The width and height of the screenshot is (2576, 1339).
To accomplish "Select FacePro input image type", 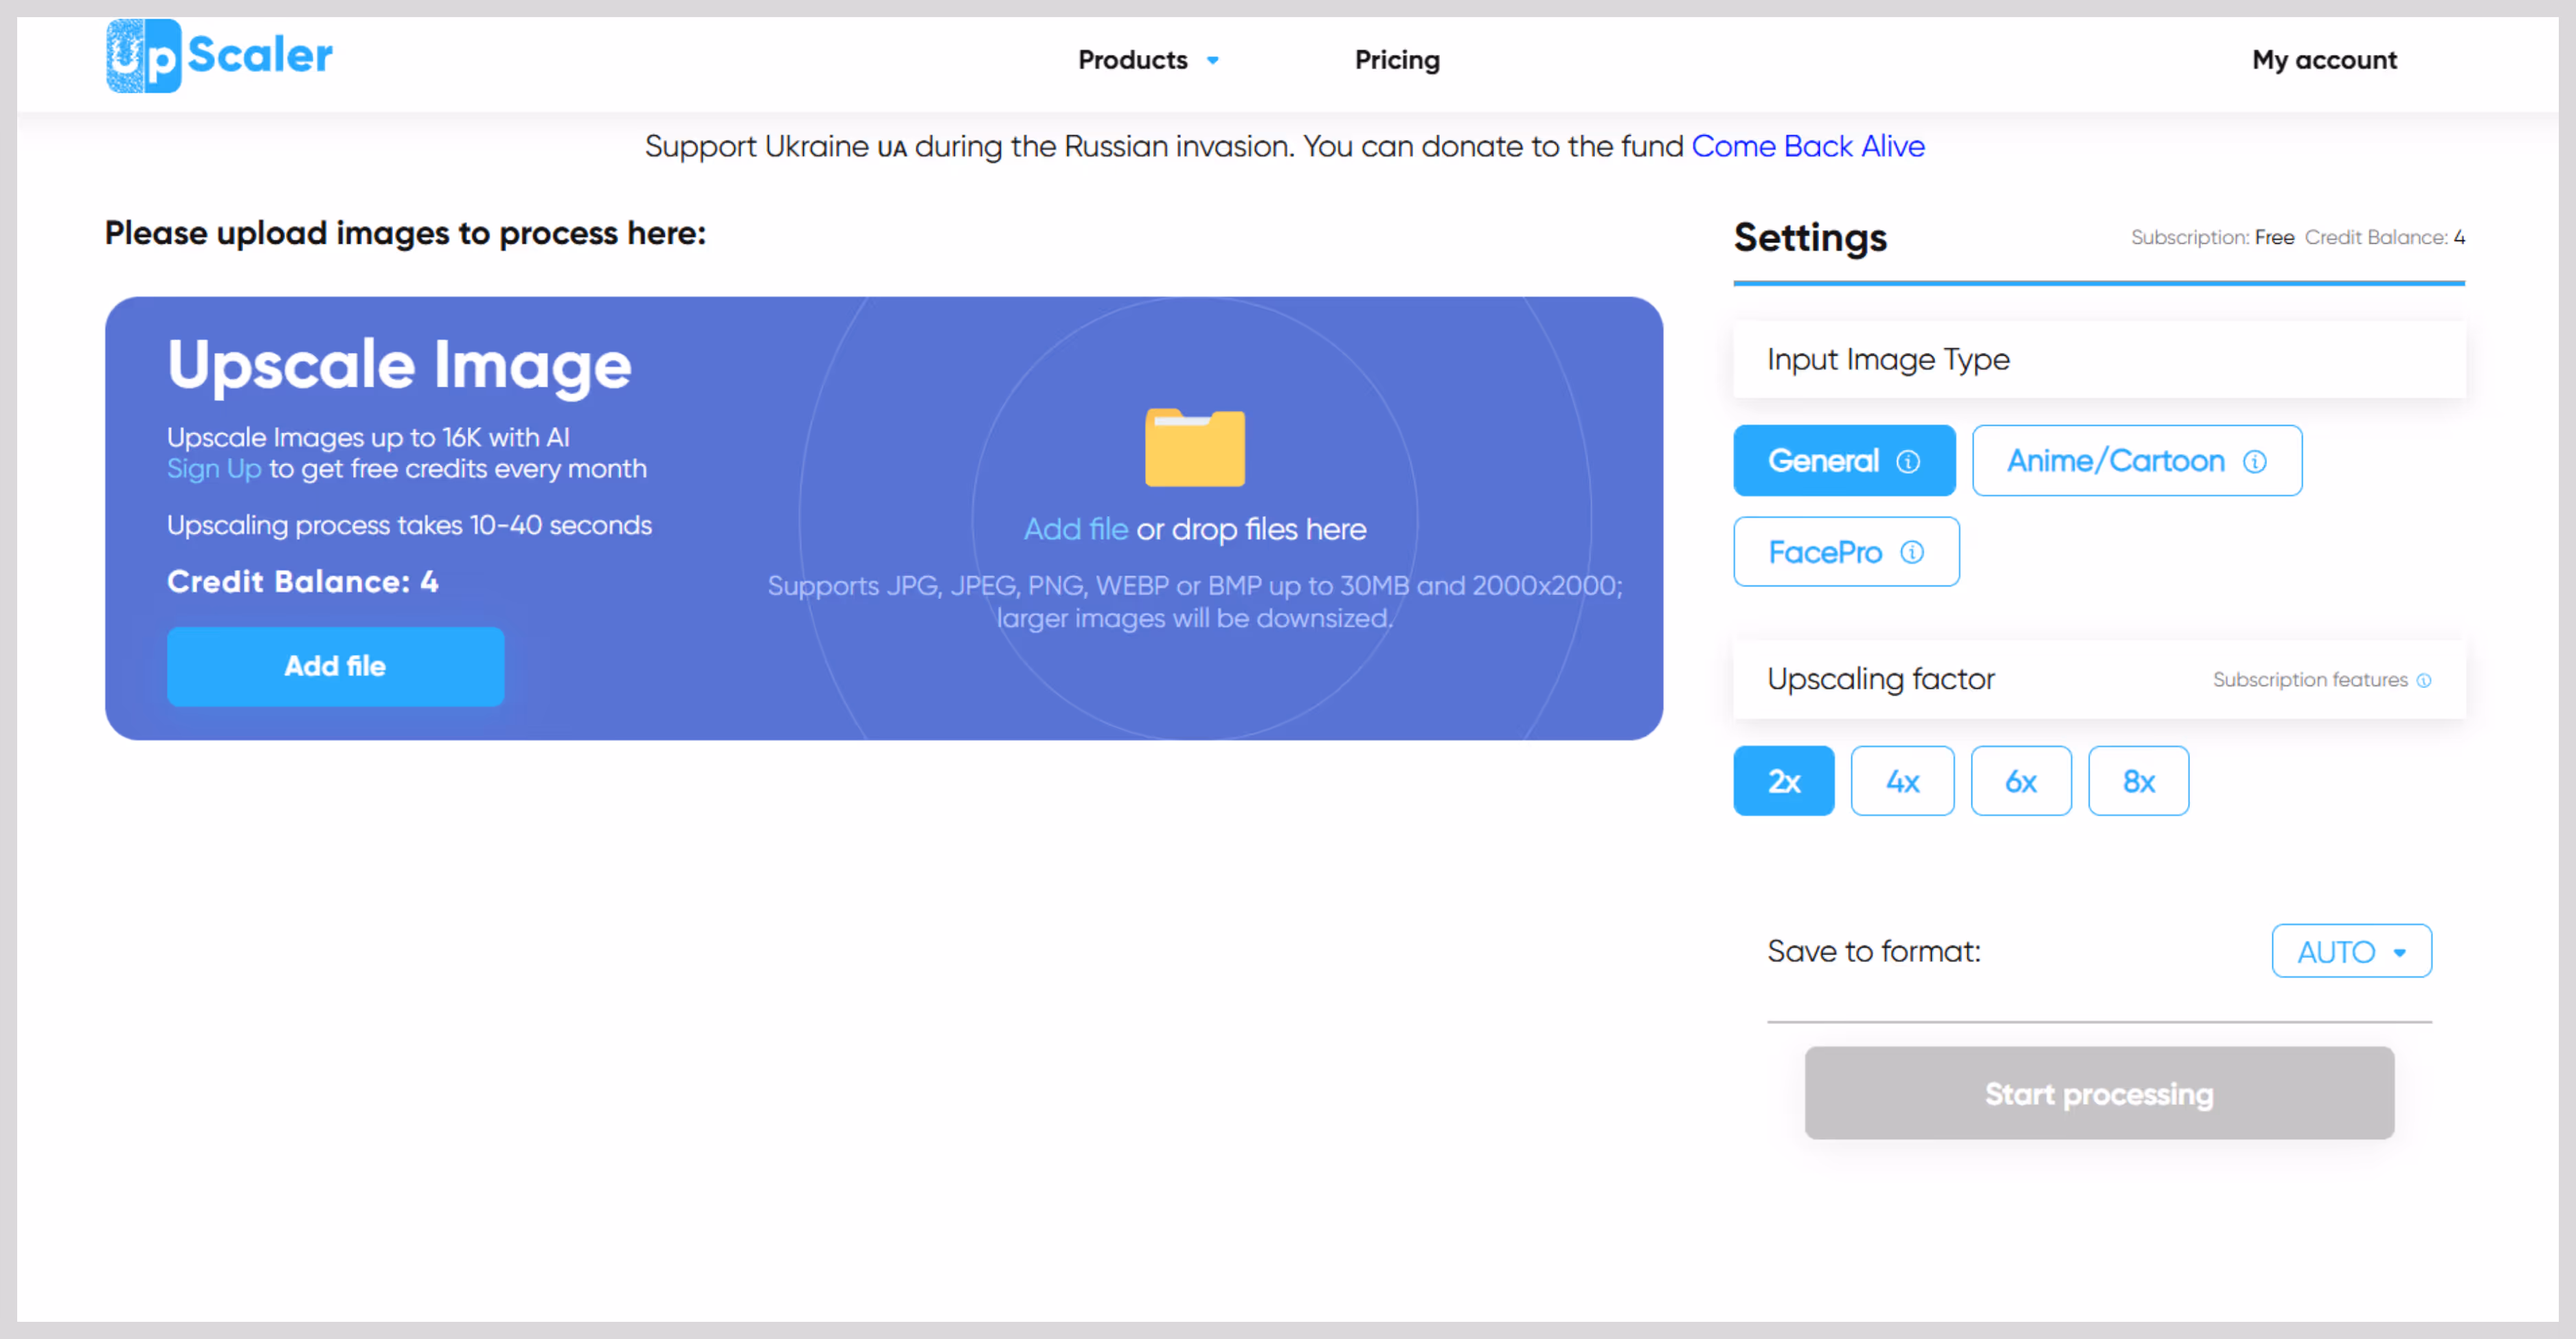I will click(x=1846, y=551).
